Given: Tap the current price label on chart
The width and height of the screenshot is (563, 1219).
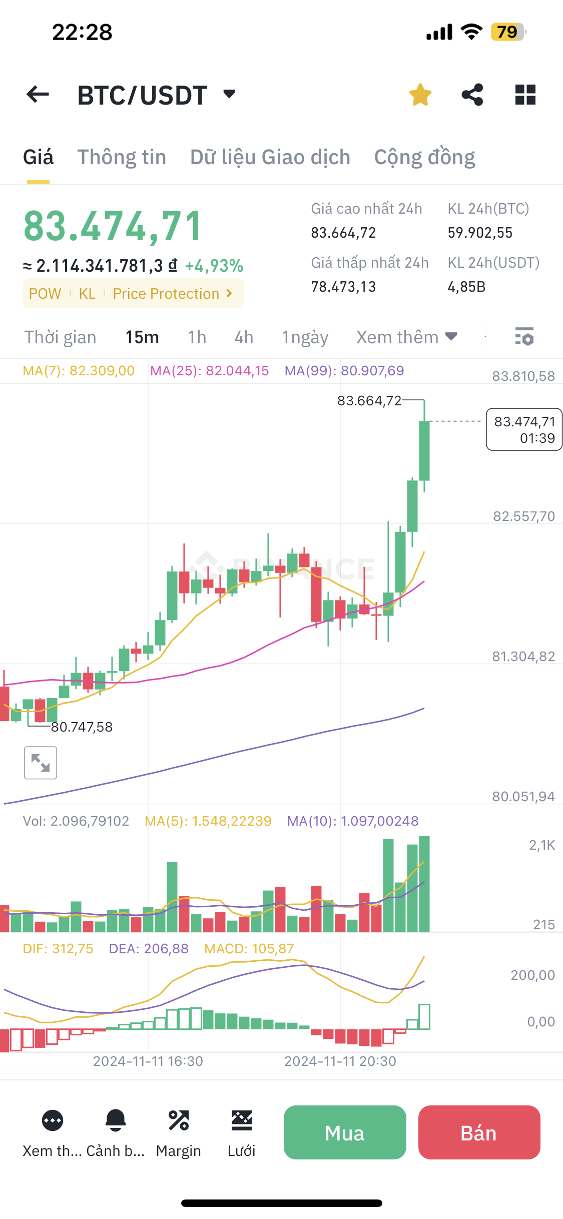Looking at the screenshot, I should (x=524, y=429).
